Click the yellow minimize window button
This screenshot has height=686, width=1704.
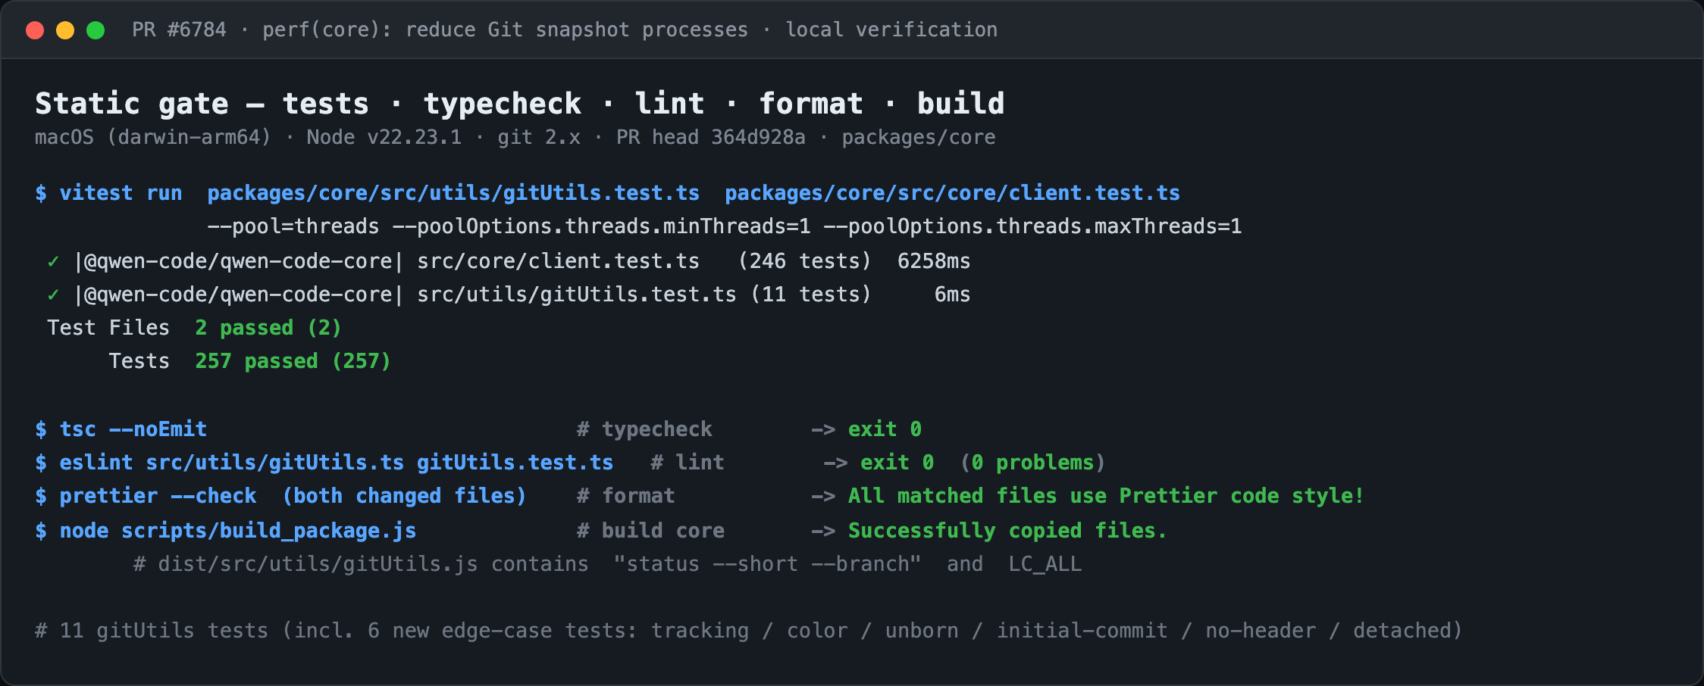pos(65,30)
